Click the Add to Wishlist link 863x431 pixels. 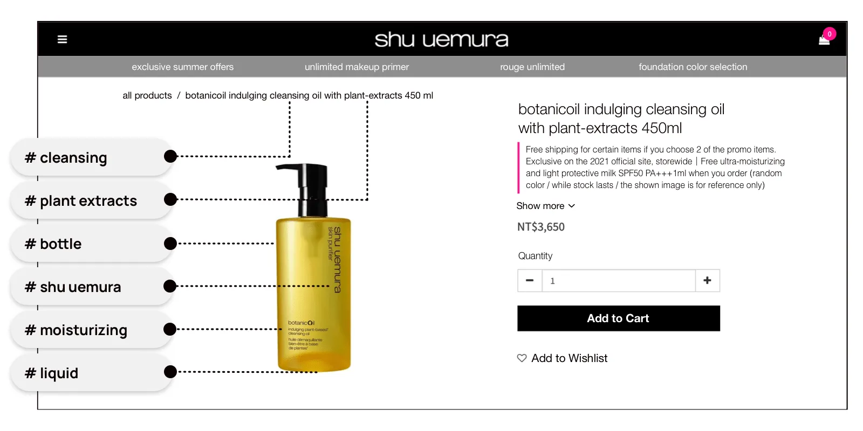click(x=569, y=358)
